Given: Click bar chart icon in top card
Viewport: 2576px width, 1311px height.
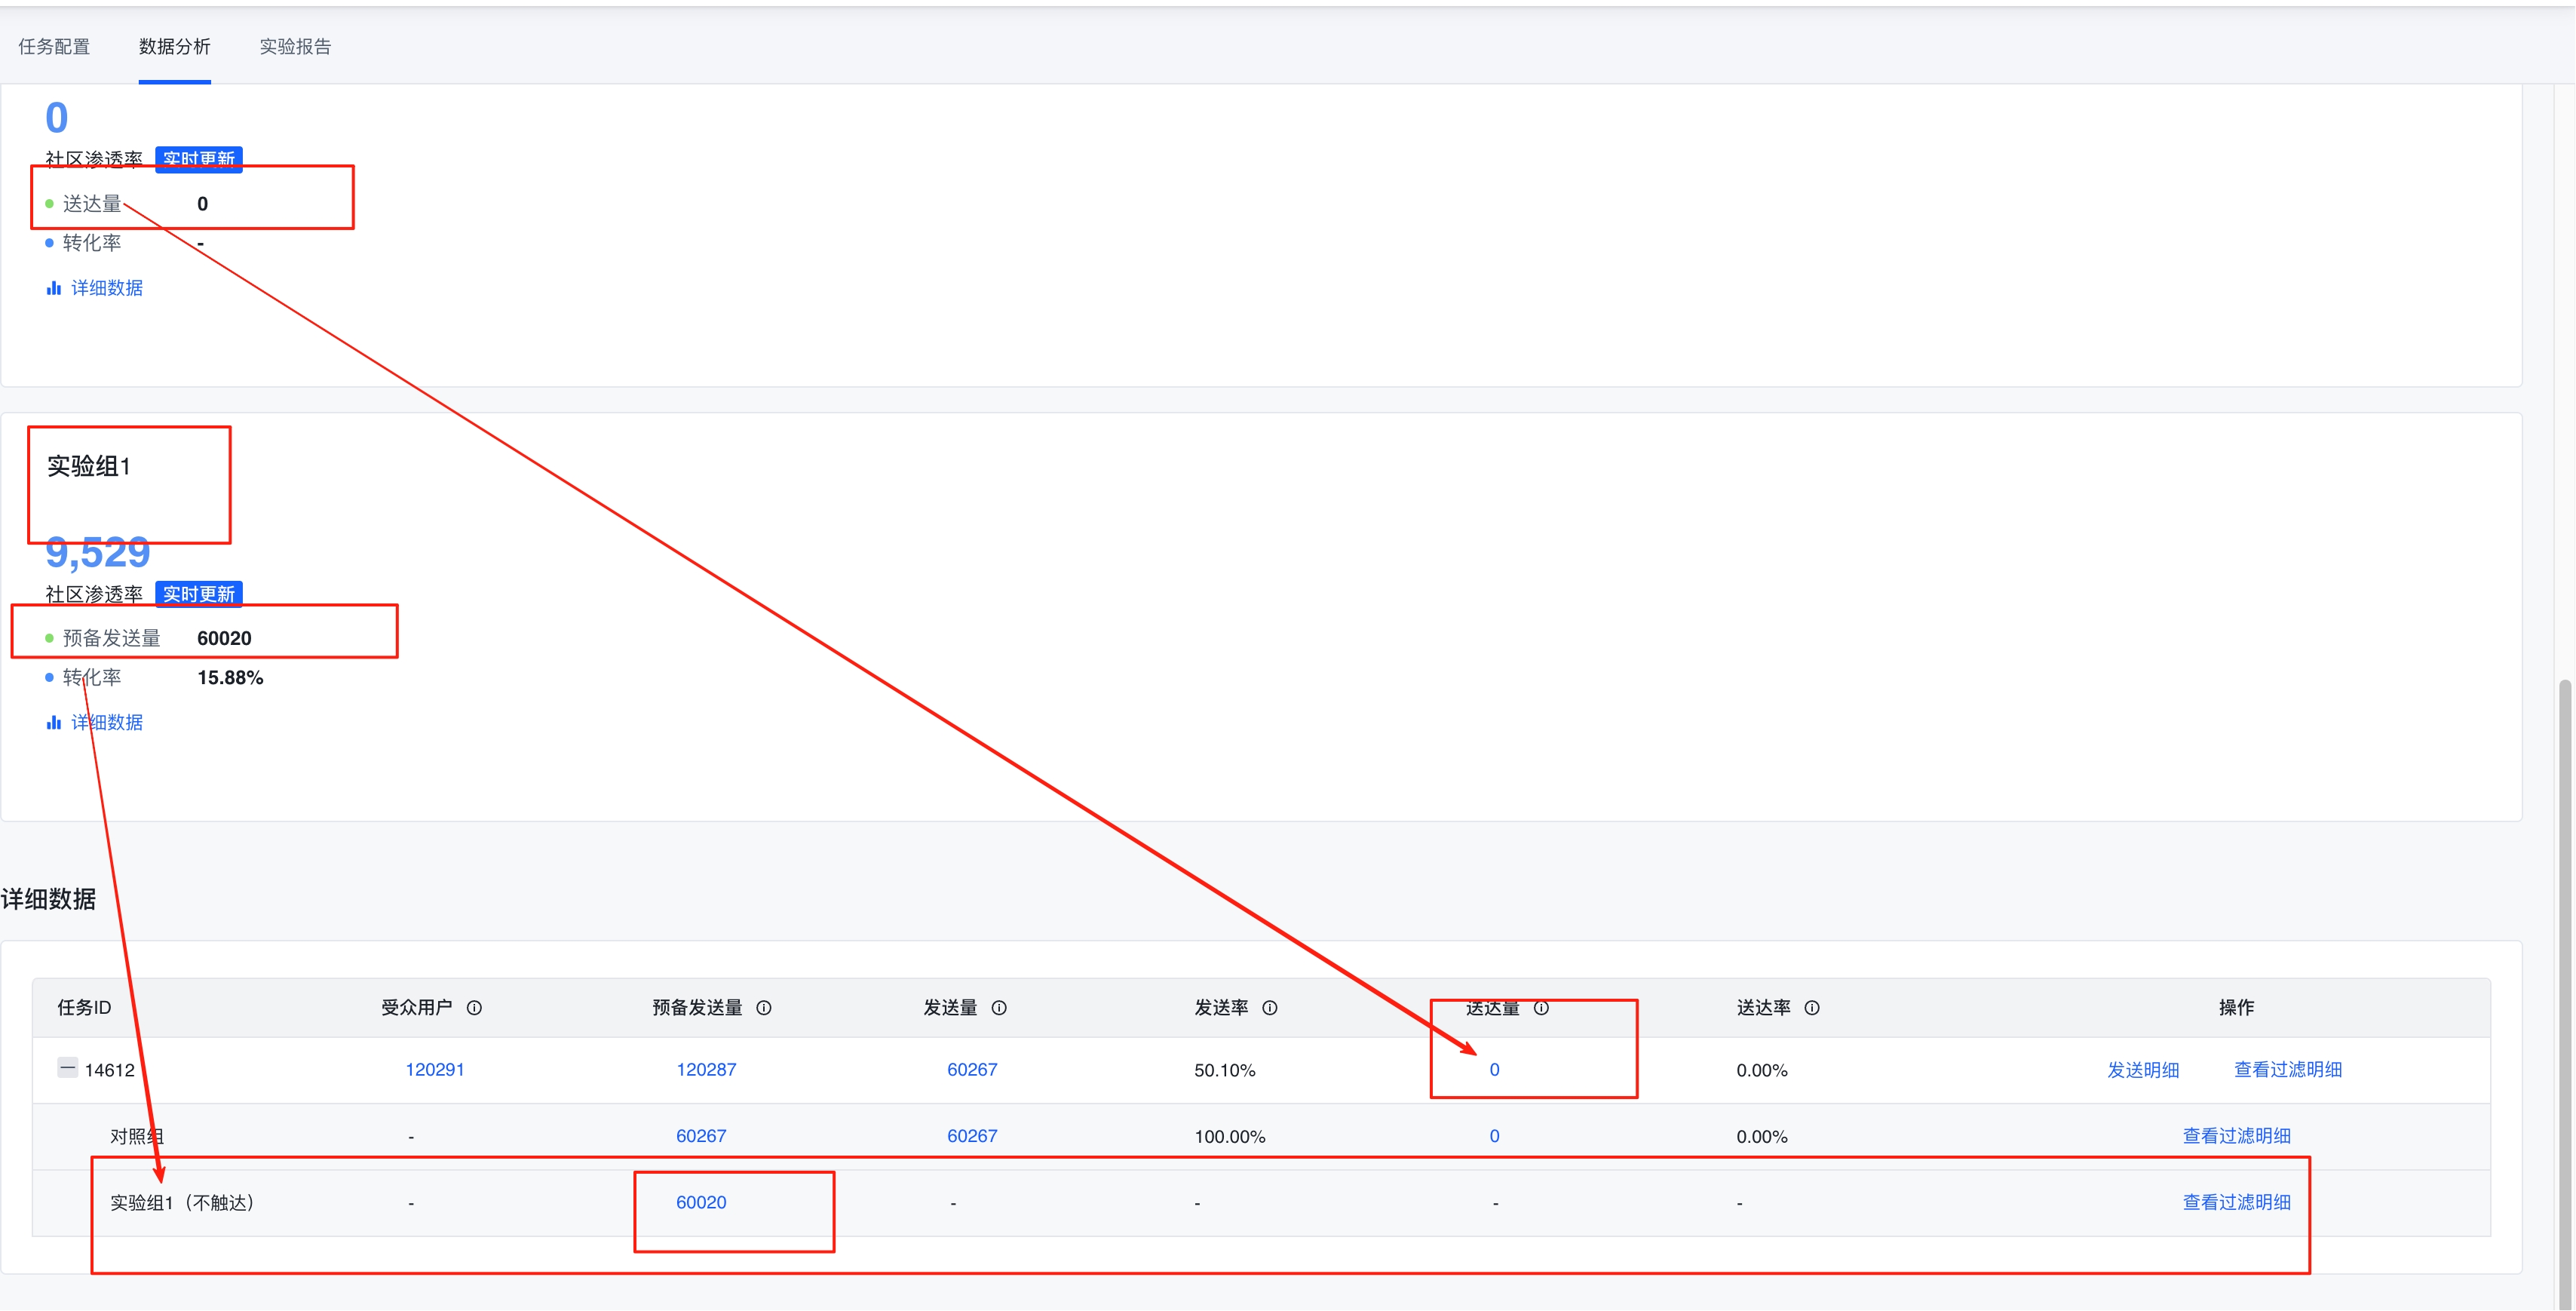Looking at the screenshot, I should [x=54, y=288].
